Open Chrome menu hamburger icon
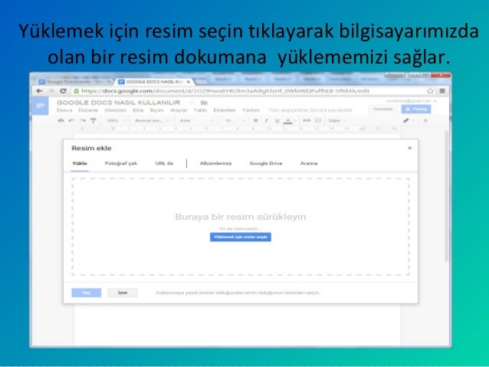The width and height of the screenshot is (489, 367). pyautogui.click(x=442, y=90)
